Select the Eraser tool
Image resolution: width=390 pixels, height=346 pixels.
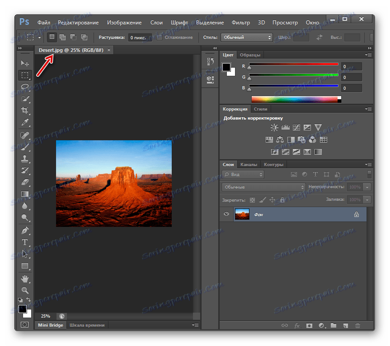pos(24,182)
